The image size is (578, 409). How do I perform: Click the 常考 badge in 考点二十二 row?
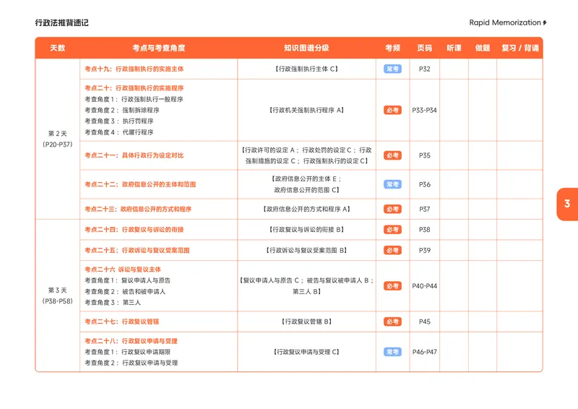392,184
